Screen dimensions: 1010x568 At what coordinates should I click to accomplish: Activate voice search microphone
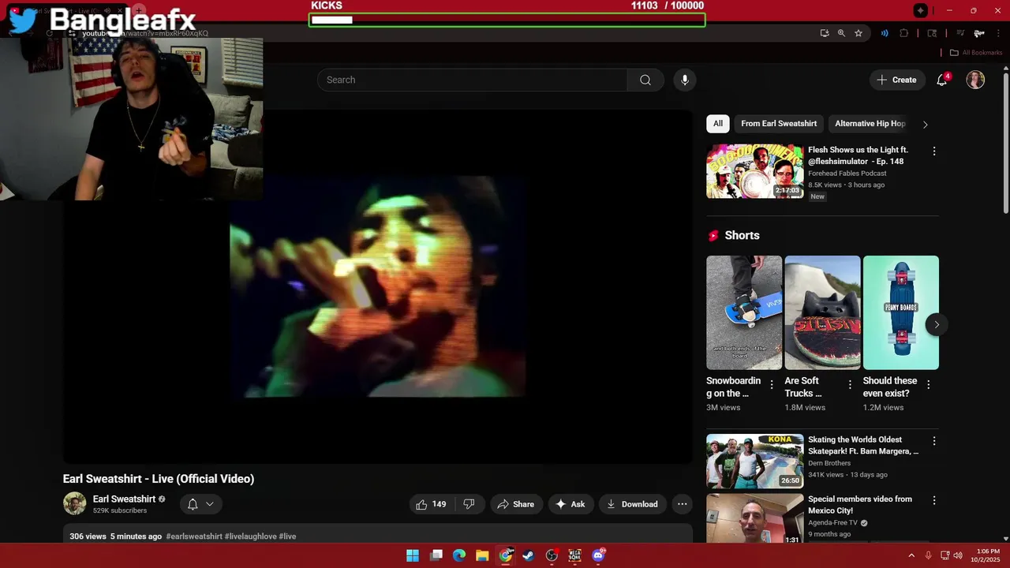coord(685,80)
